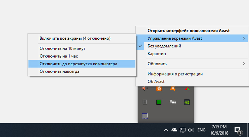Click the solid green square tray icon
The height and width of the screenshot is (137, 249).
click(x=159, y=102)
